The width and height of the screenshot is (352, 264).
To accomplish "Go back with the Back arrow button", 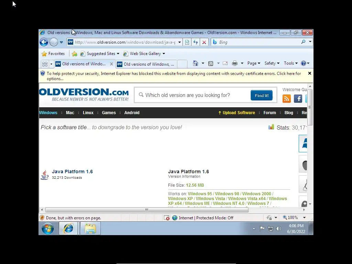I will point(44,42).
